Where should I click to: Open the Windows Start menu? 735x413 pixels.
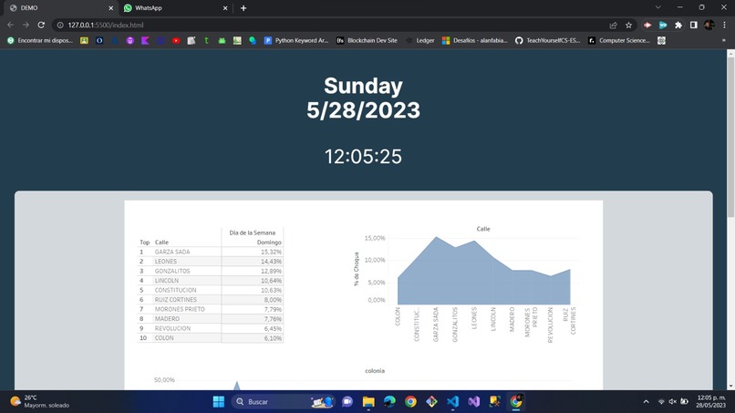tap(219, 402)
